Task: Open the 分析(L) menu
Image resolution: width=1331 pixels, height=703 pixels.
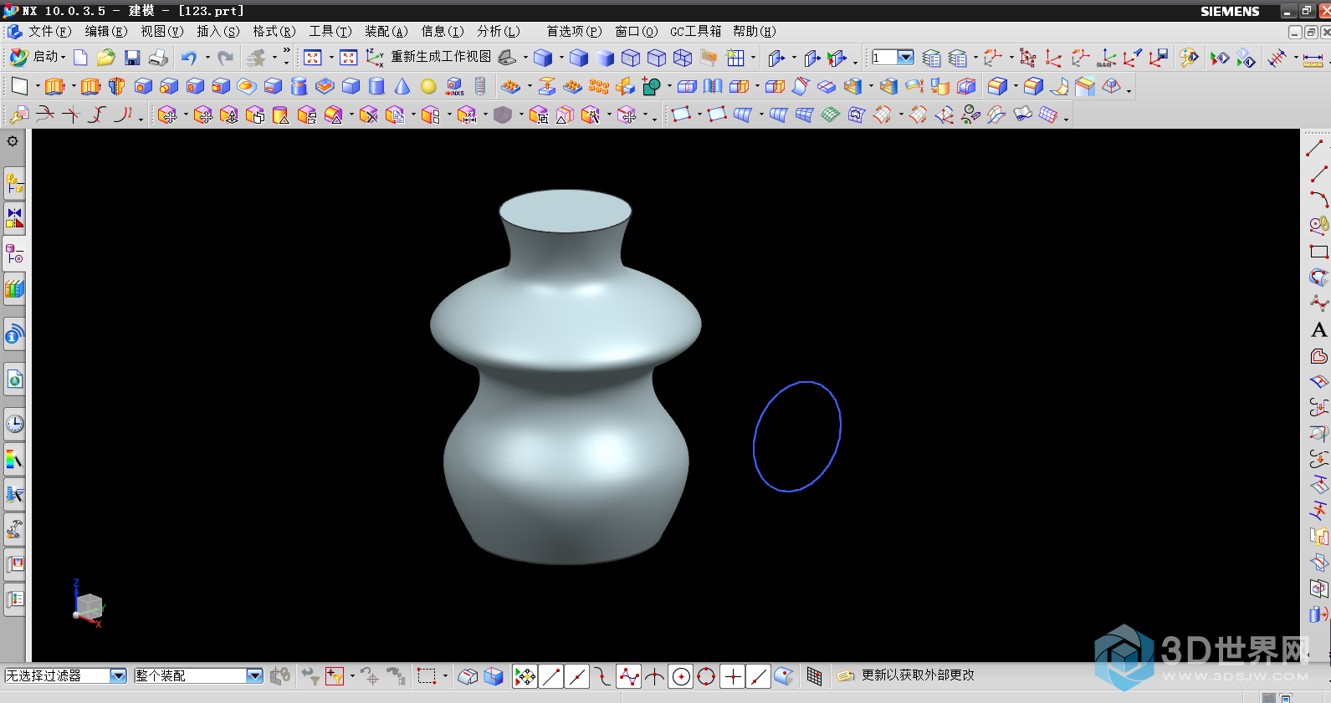Action: pyautogui.click(x=499, y=31)
